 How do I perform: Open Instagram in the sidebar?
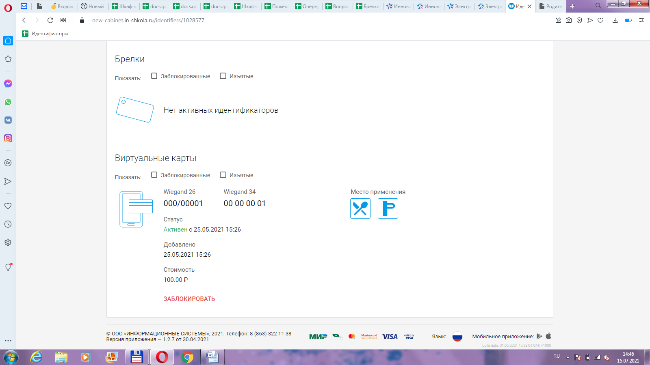pyautogui.click(x=8, y=138)
